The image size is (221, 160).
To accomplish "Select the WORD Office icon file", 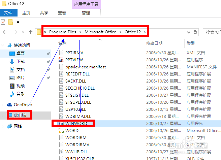I will pos(61,131).
